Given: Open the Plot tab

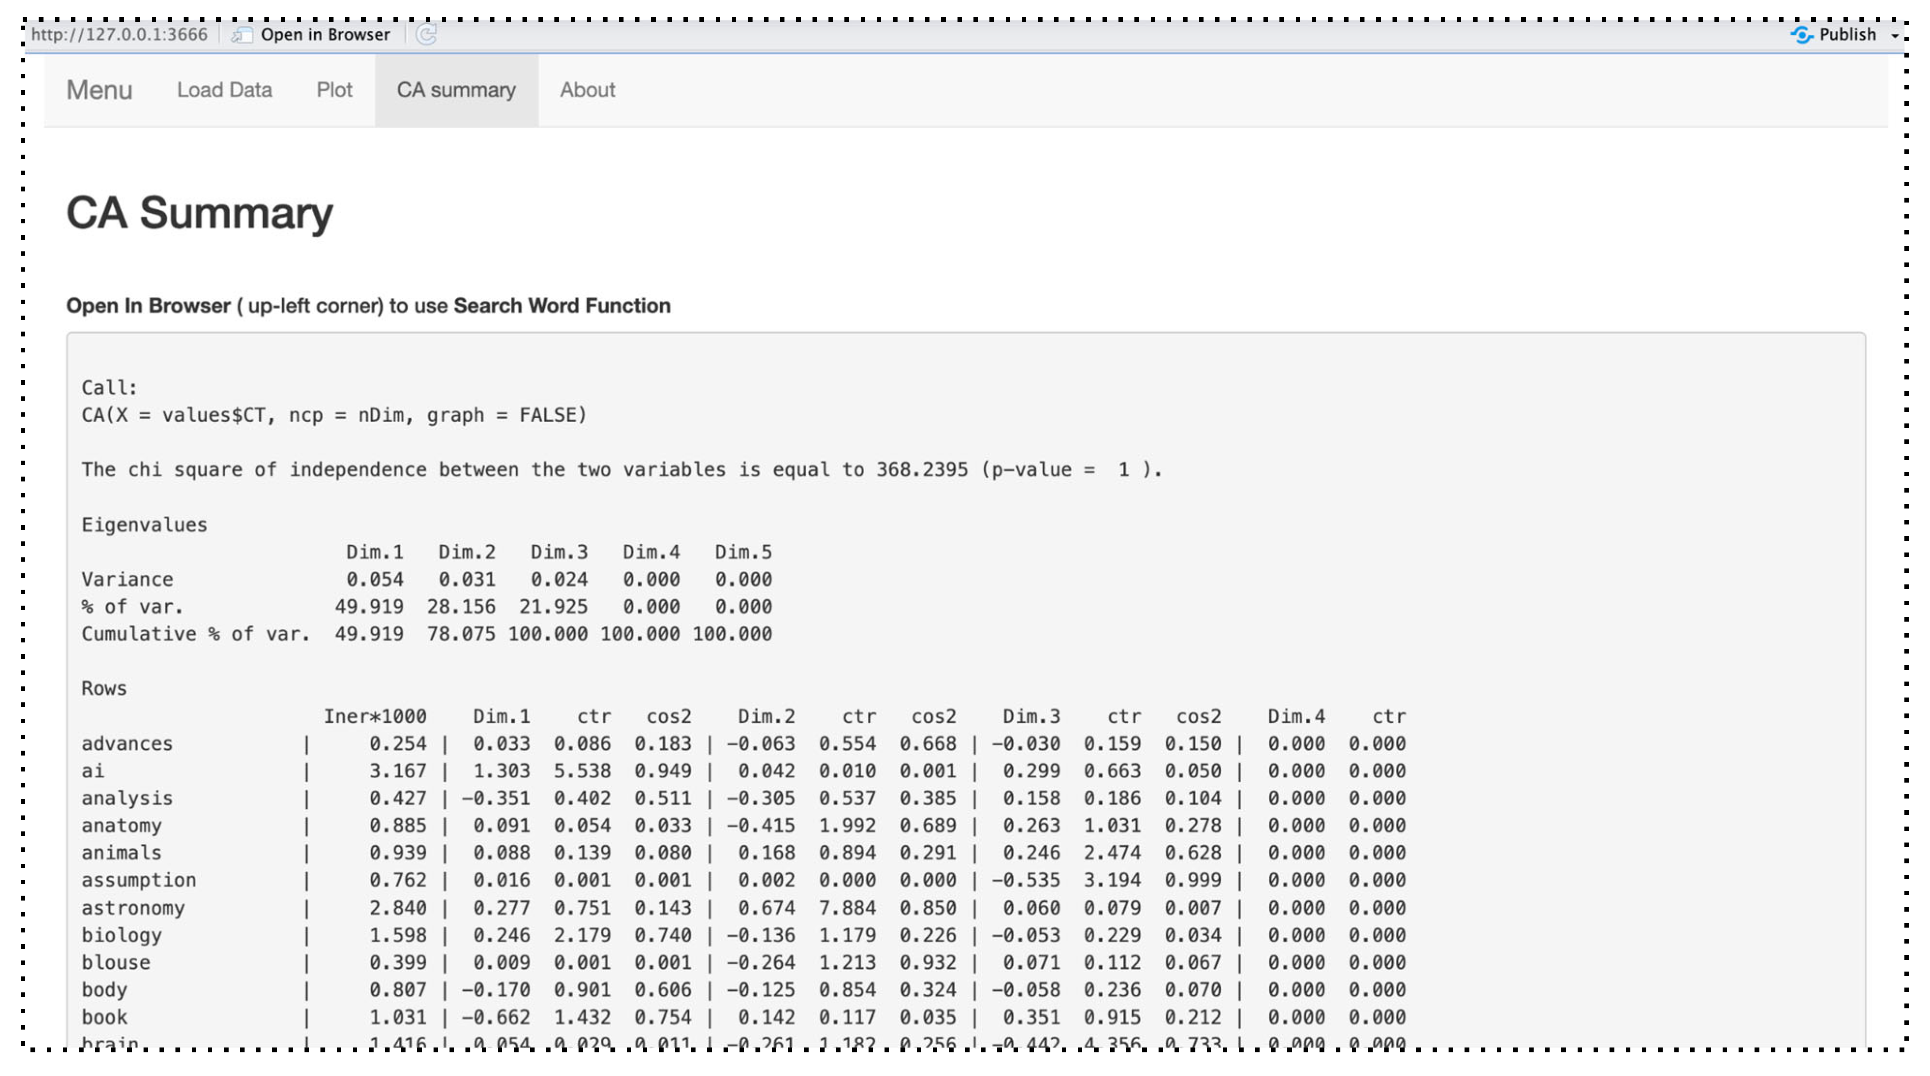Looking at the screenshot, I should [334, 90].
